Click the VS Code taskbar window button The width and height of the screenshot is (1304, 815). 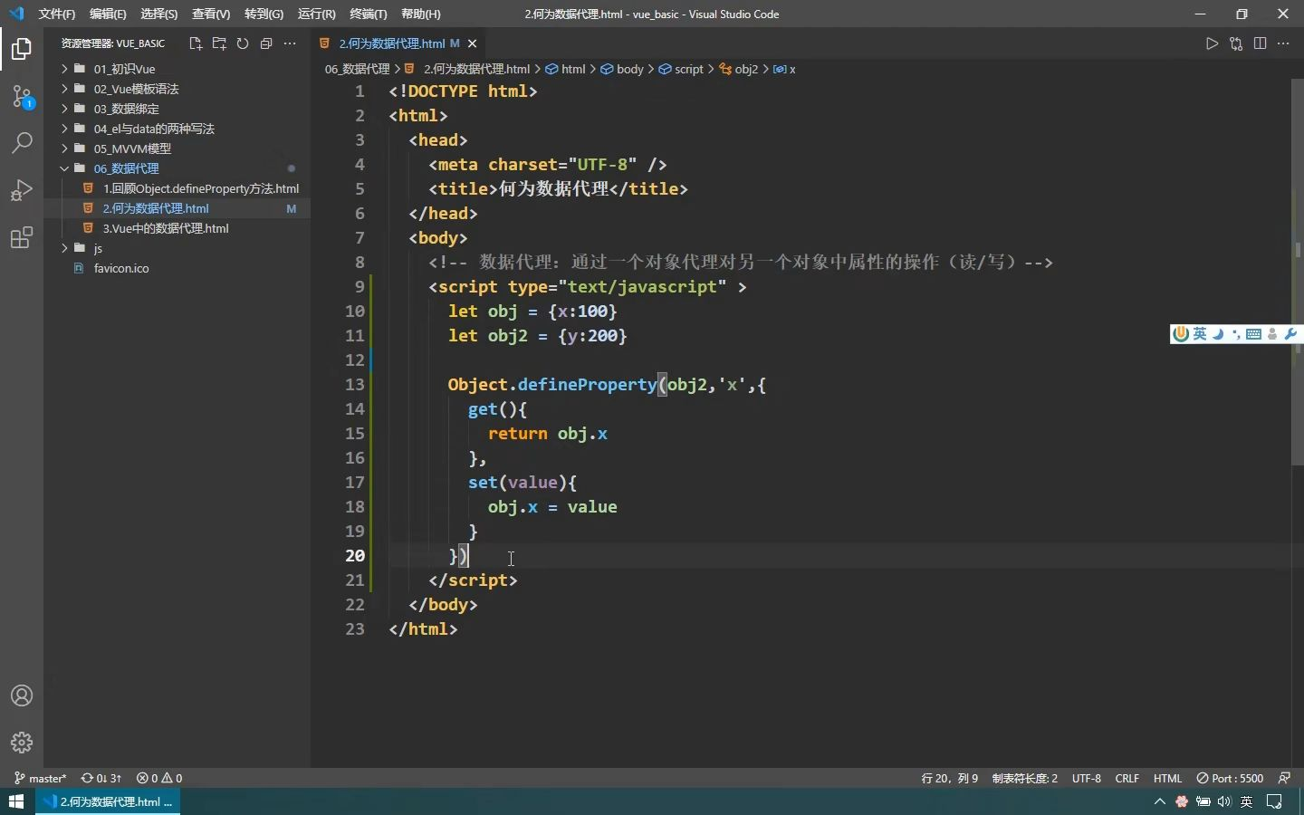(108, 801)
